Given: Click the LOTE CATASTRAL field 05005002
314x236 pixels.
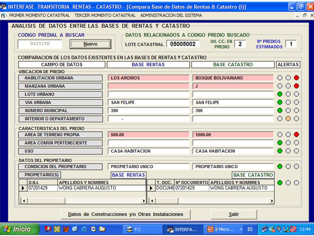Looking at the screenshot, I should pos(183,44).
